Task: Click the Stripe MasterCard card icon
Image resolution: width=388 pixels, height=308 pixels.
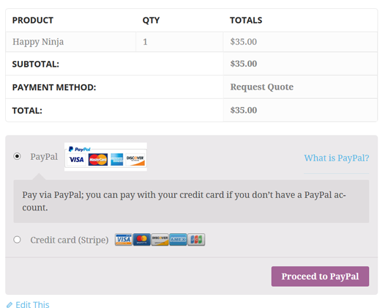Action: click(142, 239)
